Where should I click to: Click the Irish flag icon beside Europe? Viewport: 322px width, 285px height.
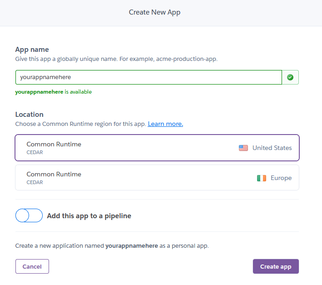coord(262,178)
